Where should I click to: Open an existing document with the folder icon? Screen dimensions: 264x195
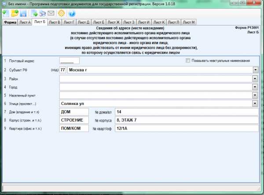coord(15,14)
